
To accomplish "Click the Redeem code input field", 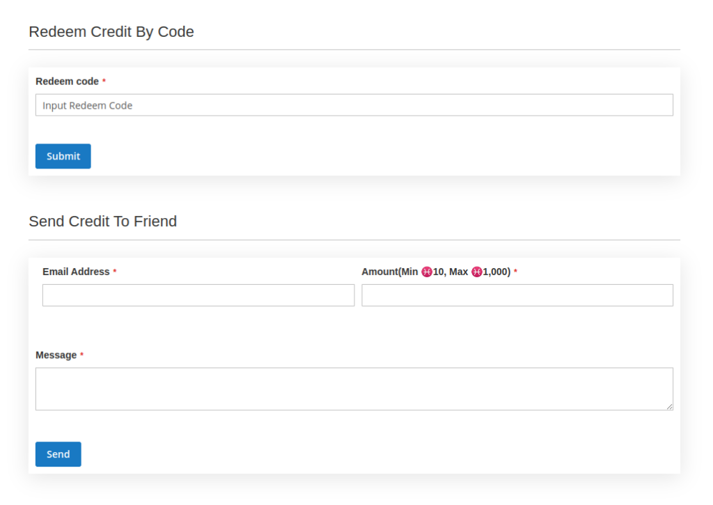I will pos(354,105).
